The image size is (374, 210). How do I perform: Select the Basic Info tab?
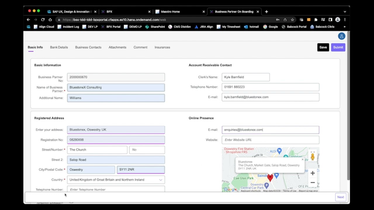point(35,47)
